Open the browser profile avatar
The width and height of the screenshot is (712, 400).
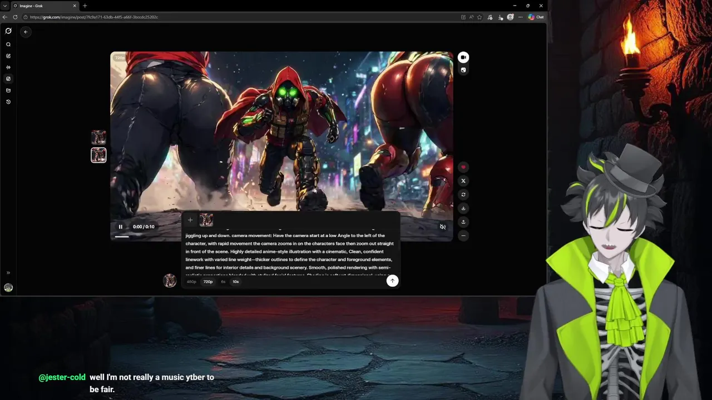tap(510, 17)
